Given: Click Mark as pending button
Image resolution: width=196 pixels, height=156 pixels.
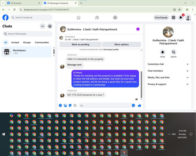Looking at the screenshot, I should point(80,44).
